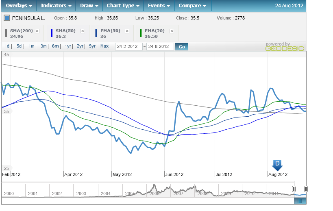The image size is (333, 211).
Task: Click the right navigator range handle
Action: coord(306,189)
